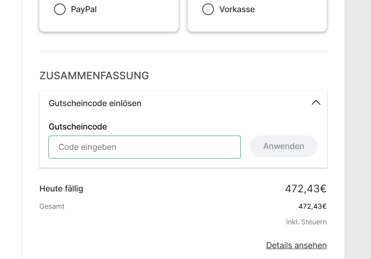Click the ZUSAMMENFASSUNG heading
This screenshot has width=371, height=259.
(94, 76)
